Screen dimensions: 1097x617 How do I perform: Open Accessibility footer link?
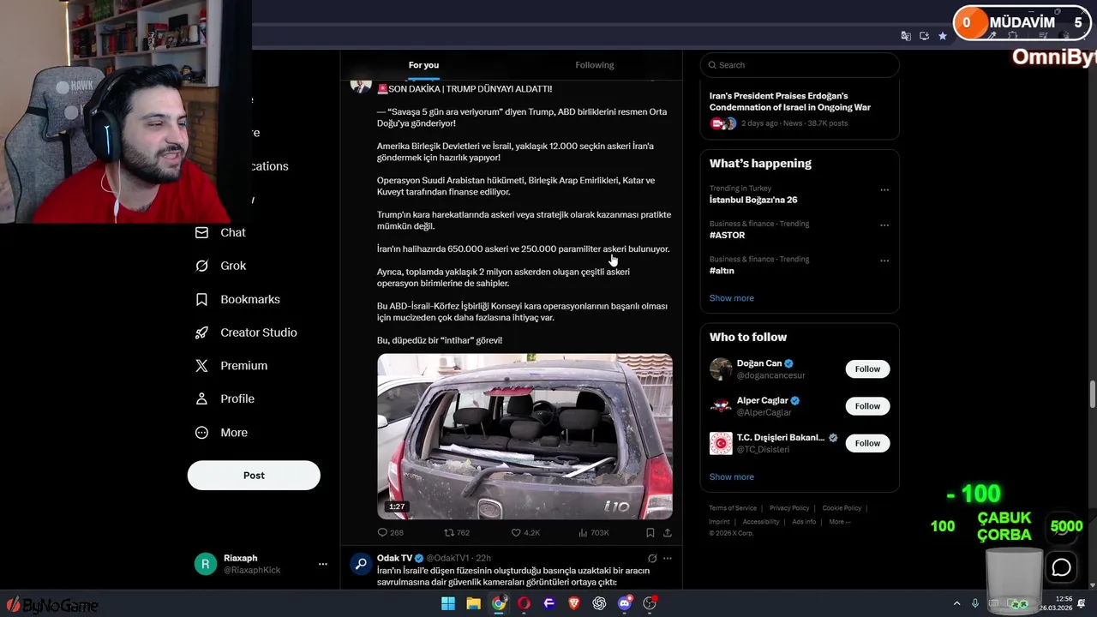(761, 522)
